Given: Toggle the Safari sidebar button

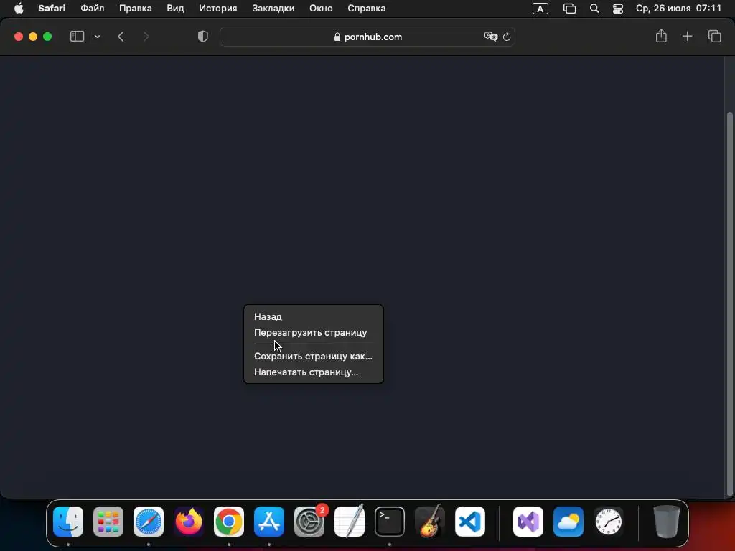Looking at the screenshot, I should (77, 37).
